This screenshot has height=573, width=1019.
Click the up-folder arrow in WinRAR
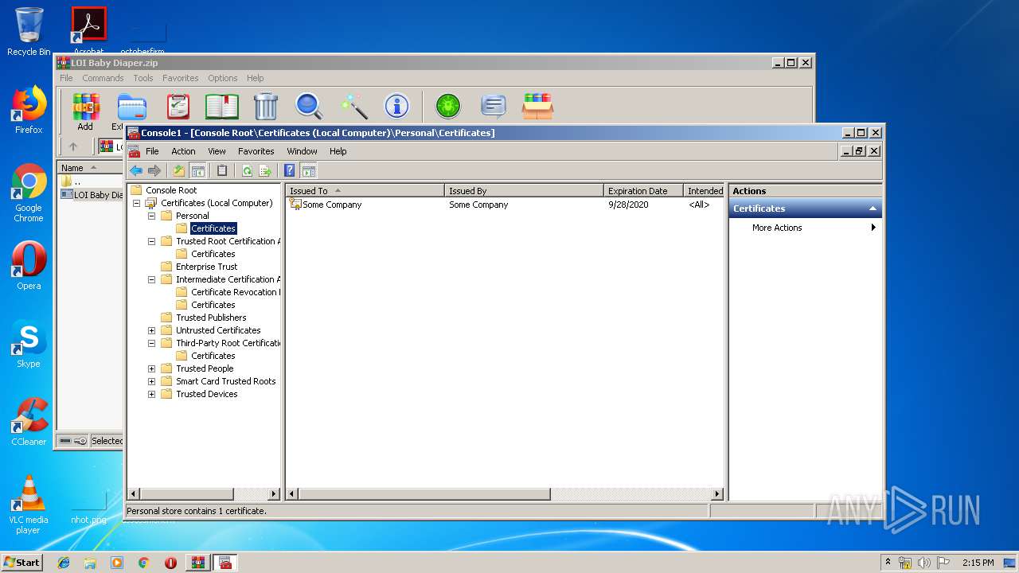73,146
